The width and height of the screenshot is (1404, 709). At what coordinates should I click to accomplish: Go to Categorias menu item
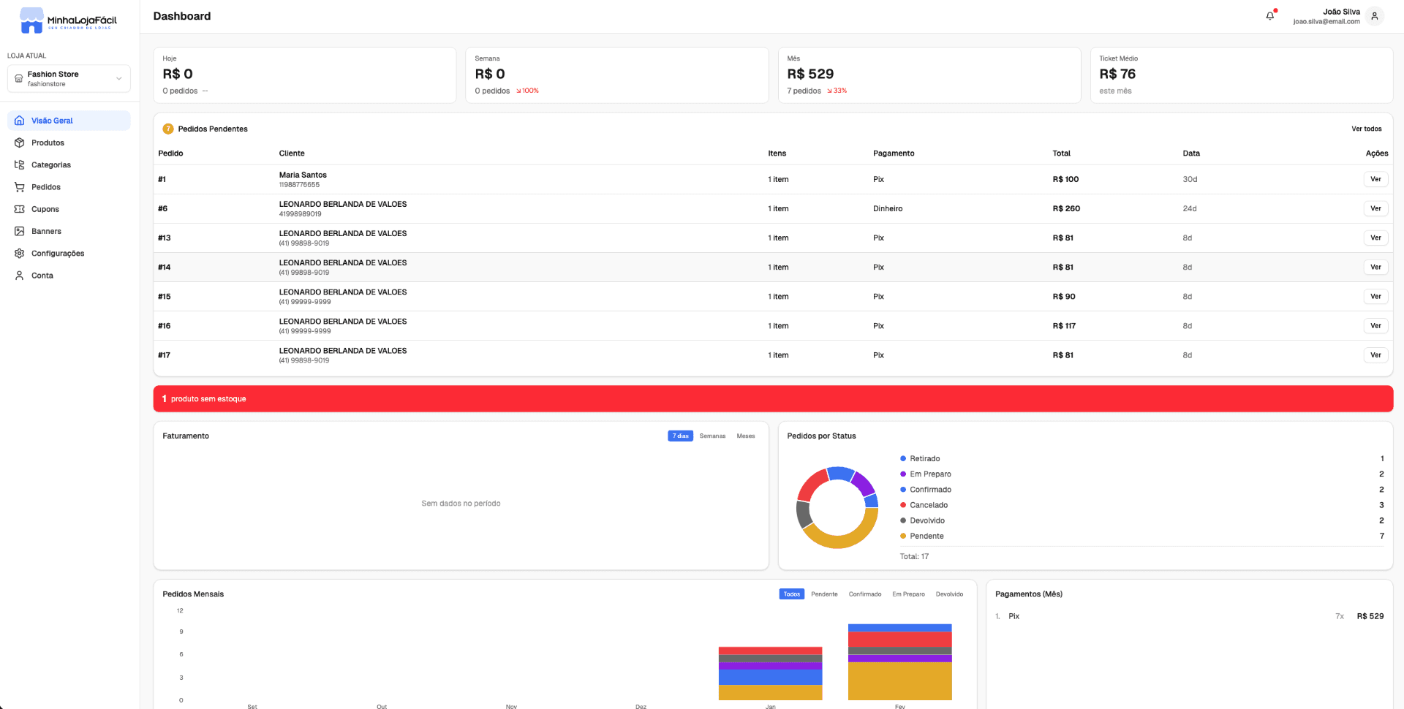(69, 164)
